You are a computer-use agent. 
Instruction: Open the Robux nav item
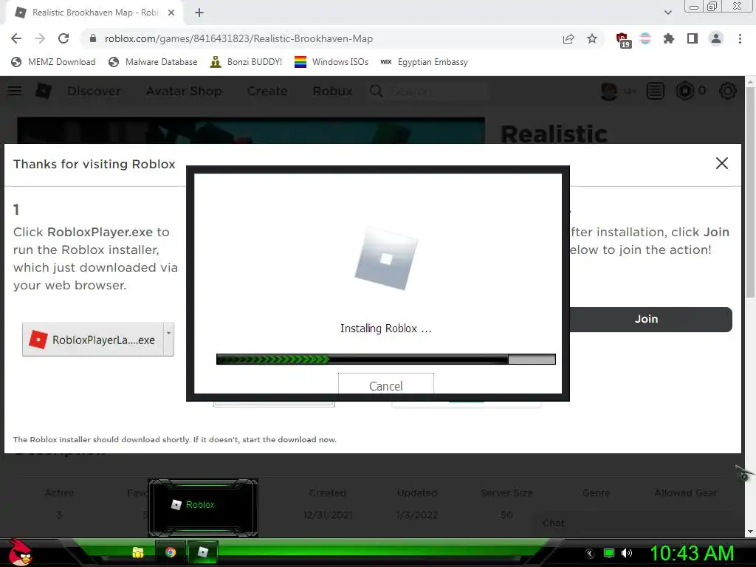332,91
